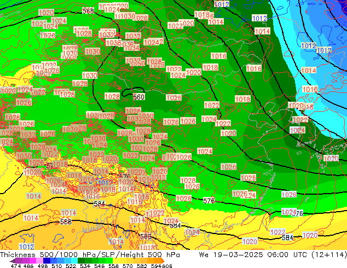Select the magenta legend swatch right of 486
The image size is (347, 268).
pos(33,261)
